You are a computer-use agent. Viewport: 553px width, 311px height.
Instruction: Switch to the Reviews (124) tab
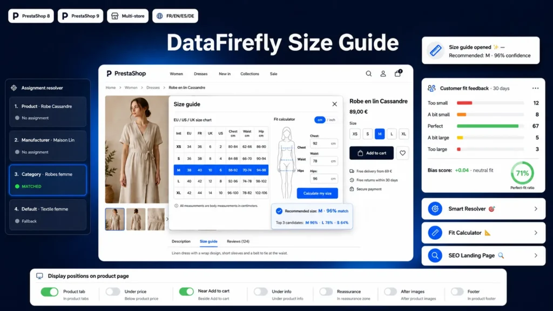coord(238,241)
